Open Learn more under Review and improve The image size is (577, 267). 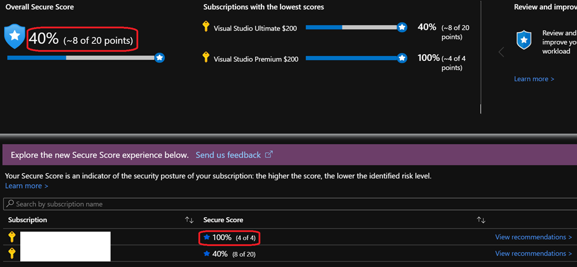pos(534,79)
